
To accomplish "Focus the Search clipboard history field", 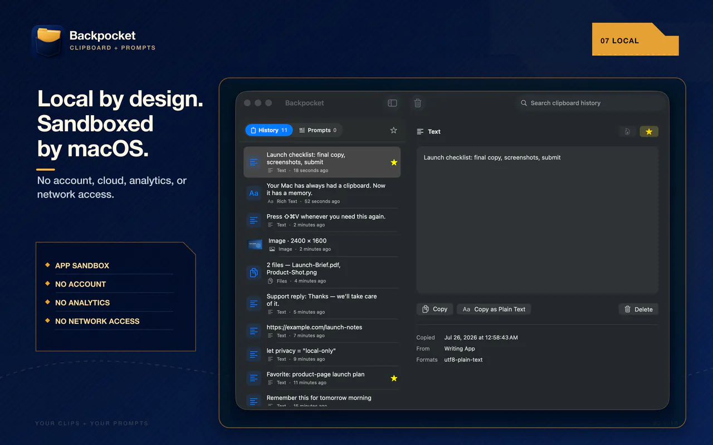I will 592,103.
